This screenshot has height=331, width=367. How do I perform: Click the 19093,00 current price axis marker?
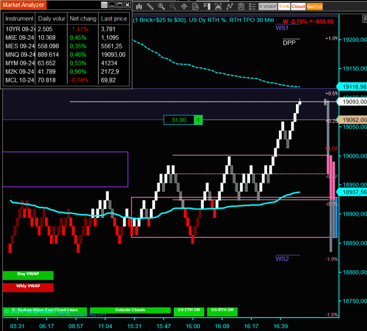353,102
